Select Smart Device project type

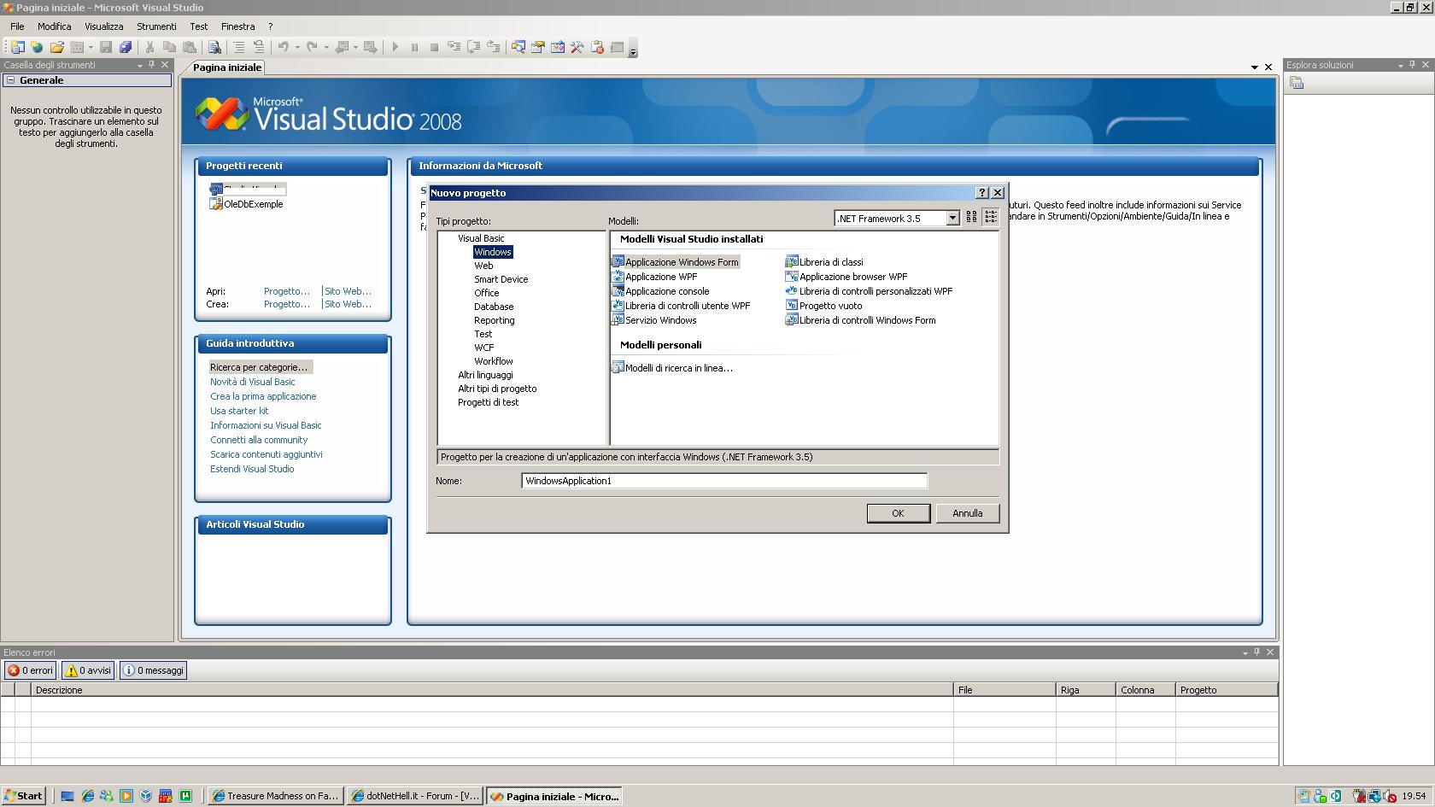[x=501, y=279]
